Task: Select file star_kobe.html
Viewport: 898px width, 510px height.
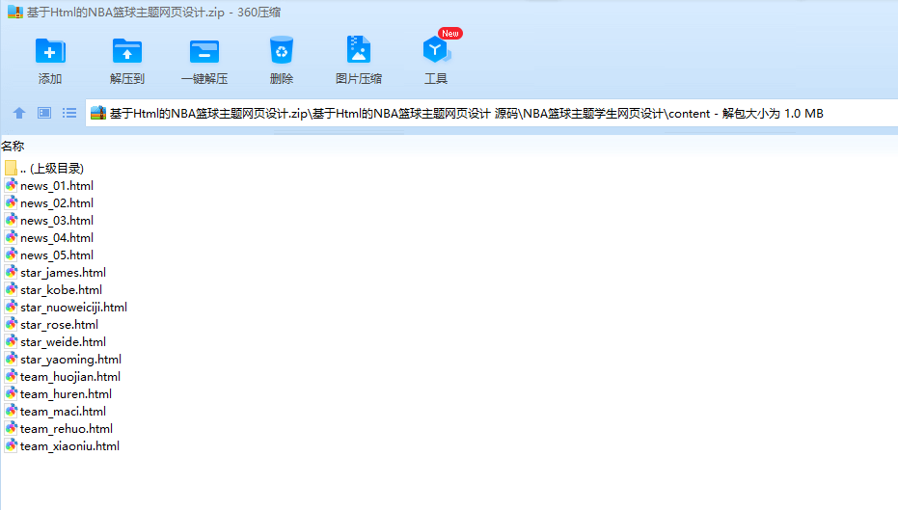Action: pos(54,290)
